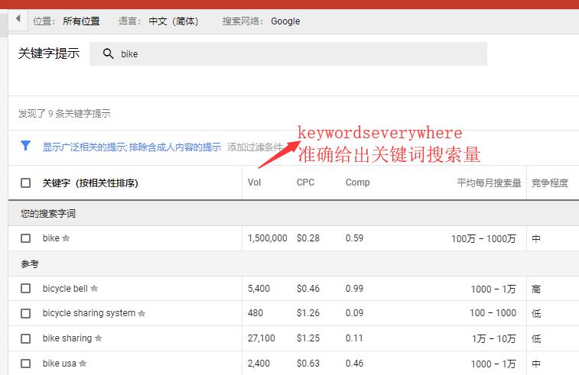
Task: Toggle select-all checkbox in header row
Action: [25, 183]
